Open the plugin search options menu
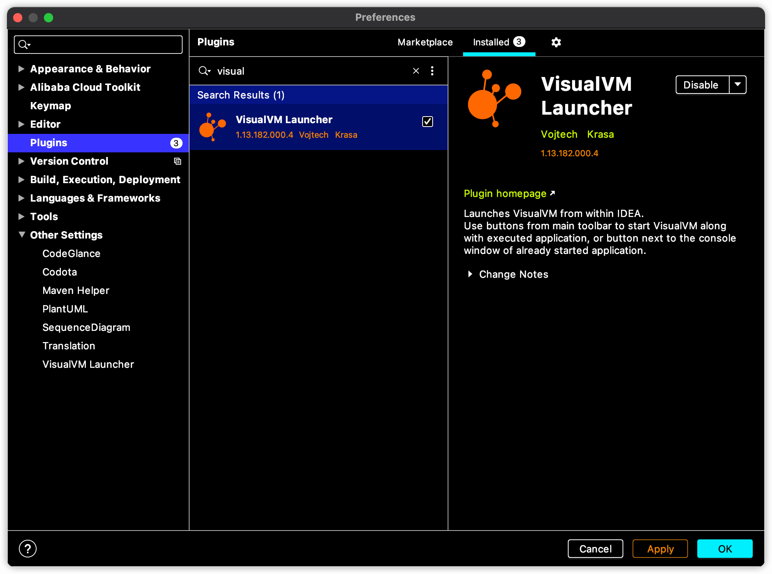Screen dimensions: 772x574 tap(432, 71)
